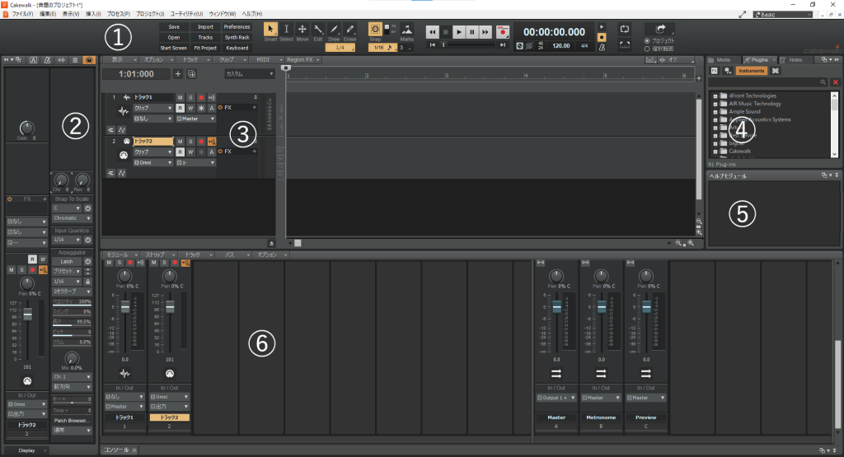The height and width of the screenshot is (457, 844).
Task: Adjust the Master bus volume fader
Action: tap(557, 306)
